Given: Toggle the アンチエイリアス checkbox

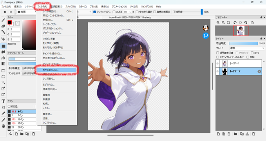Looking at the screenshot, I should click(95, 12).
